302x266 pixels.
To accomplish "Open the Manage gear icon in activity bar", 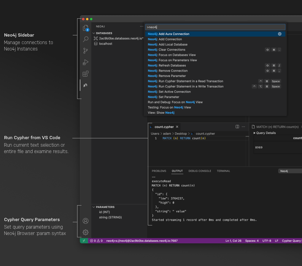I will click(85, 232).
